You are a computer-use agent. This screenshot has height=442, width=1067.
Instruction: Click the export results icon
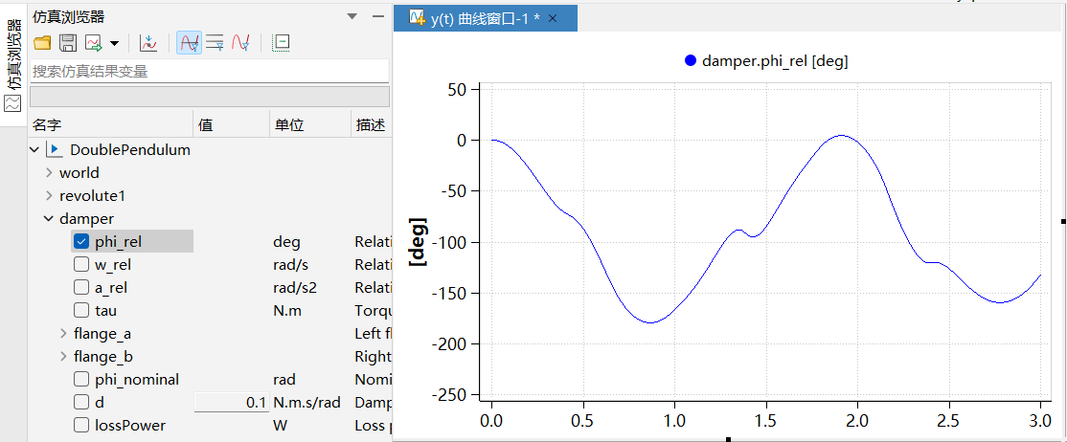(x=94, y=43)
